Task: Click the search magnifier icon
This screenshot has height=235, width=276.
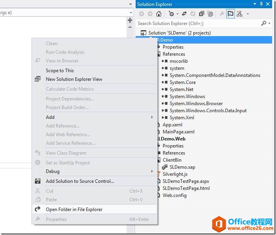Action: point(264,23)
